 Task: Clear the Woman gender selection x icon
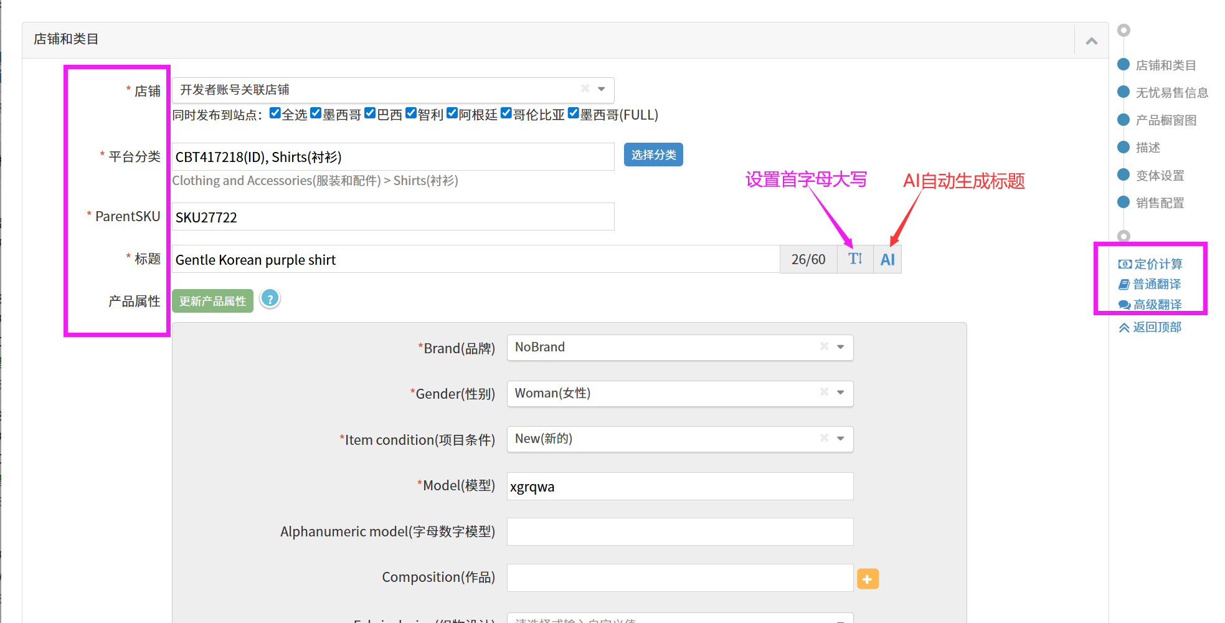point(824,392)
